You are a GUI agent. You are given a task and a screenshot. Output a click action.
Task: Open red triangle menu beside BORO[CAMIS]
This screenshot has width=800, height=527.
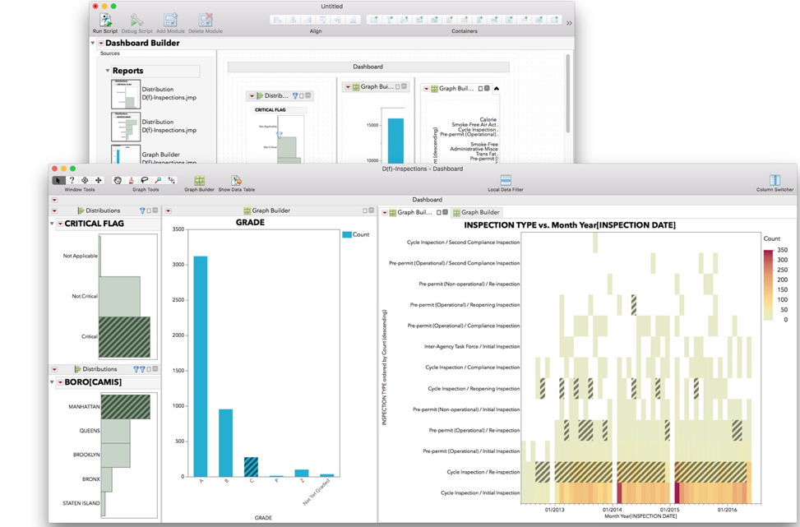pos(60,382)
